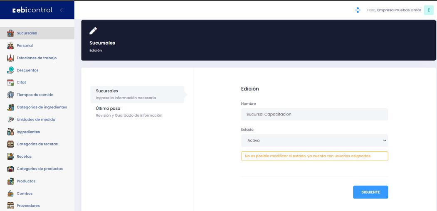Viewport: 437px width, 211px height.
Task: Click the blue diamond apps icon
Action: [x=358, y=10]
